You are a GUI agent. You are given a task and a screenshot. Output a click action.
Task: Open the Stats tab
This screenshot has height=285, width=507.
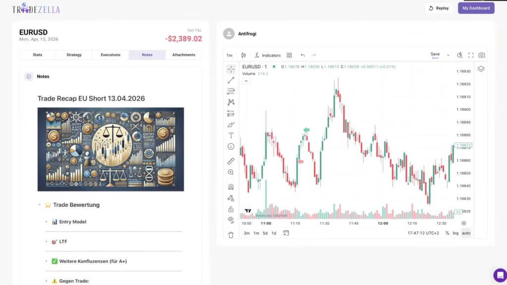[x=37, y=54]
